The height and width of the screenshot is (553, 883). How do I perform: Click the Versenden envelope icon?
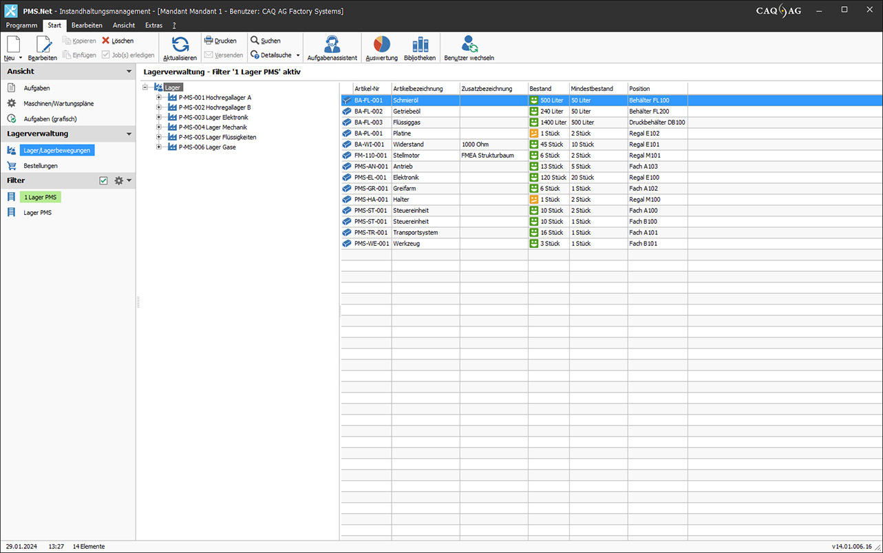click(209, 55)
